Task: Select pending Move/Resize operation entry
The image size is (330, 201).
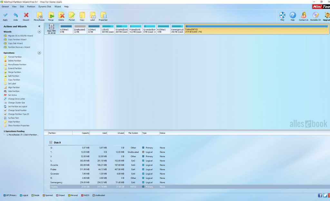Action: pyautogui.click(x=23, y=135)
